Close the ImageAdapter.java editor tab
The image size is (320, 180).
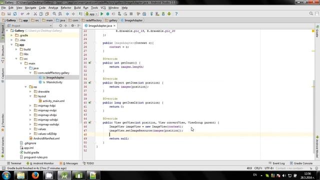[x=114, y=25]
